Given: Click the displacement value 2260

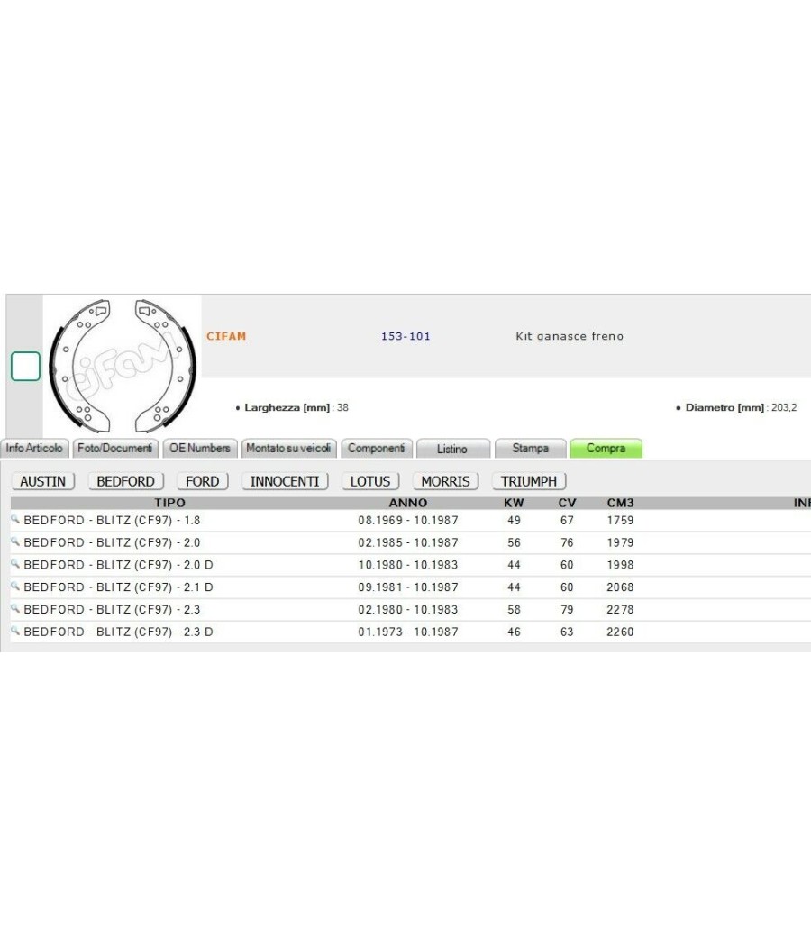Looking at the screenshot, I should (x=620, y=632).
